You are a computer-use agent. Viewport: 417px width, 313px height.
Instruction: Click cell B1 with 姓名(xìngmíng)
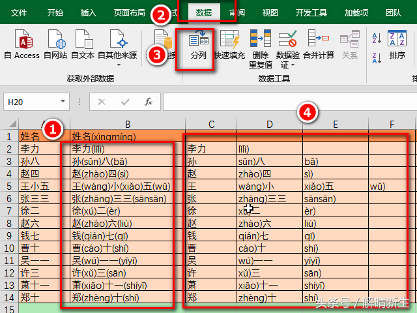tap(128, 136)
